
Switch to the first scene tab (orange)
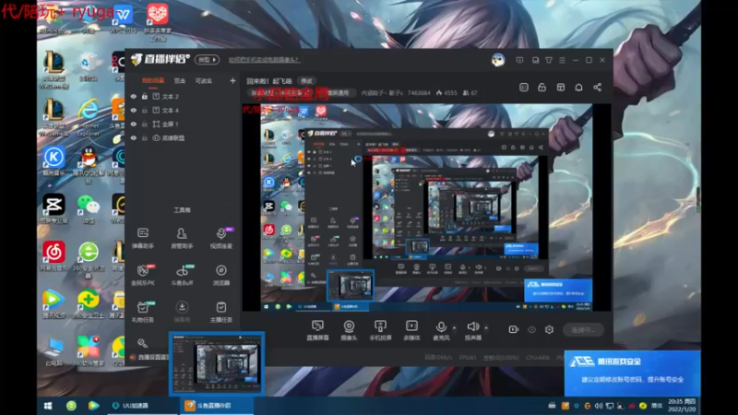tap(153, 81)
